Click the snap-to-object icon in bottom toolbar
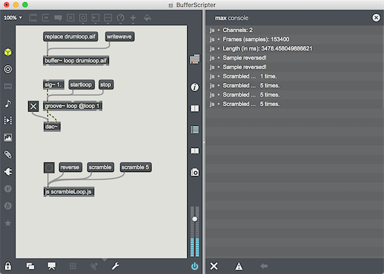The height and width of the screenshot is (274, 384). click(94, 266)
